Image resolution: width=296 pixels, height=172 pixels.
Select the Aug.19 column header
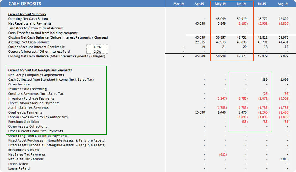pyautogui.click(x=282, y=4)
